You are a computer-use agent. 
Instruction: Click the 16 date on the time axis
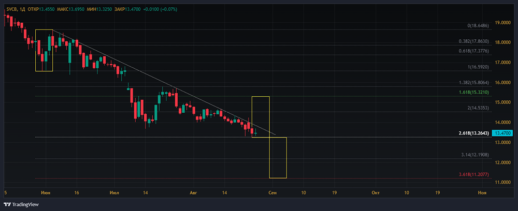coord(77,192)
